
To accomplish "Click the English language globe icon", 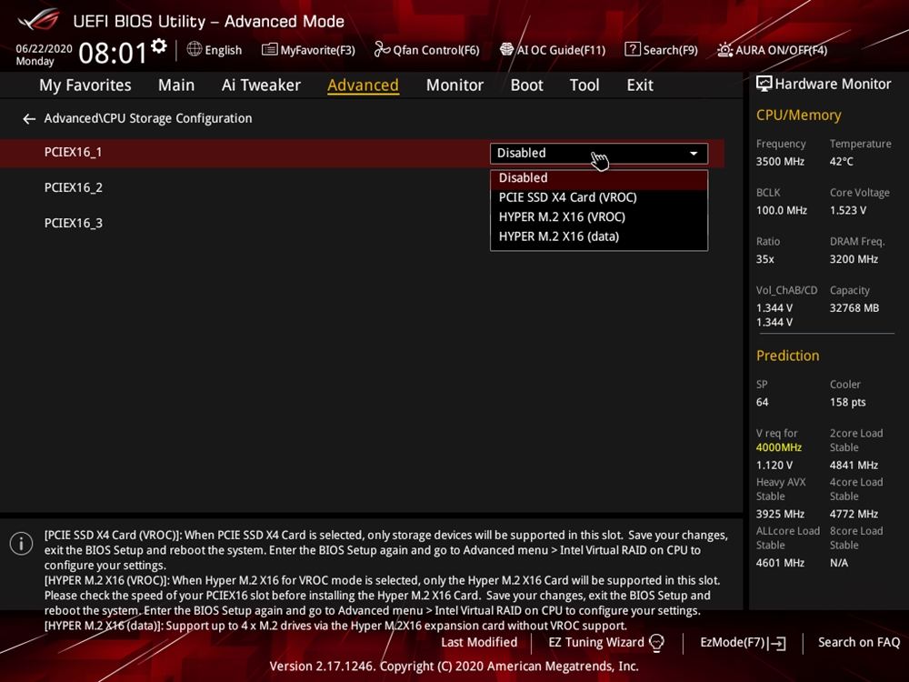I will (195, 49).
